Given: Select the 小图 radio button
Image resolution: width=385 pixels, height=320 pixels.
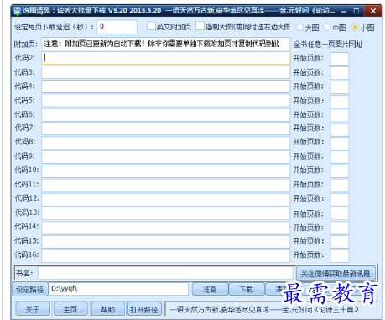Looking at the screenshot, I should tap(355, 27).
